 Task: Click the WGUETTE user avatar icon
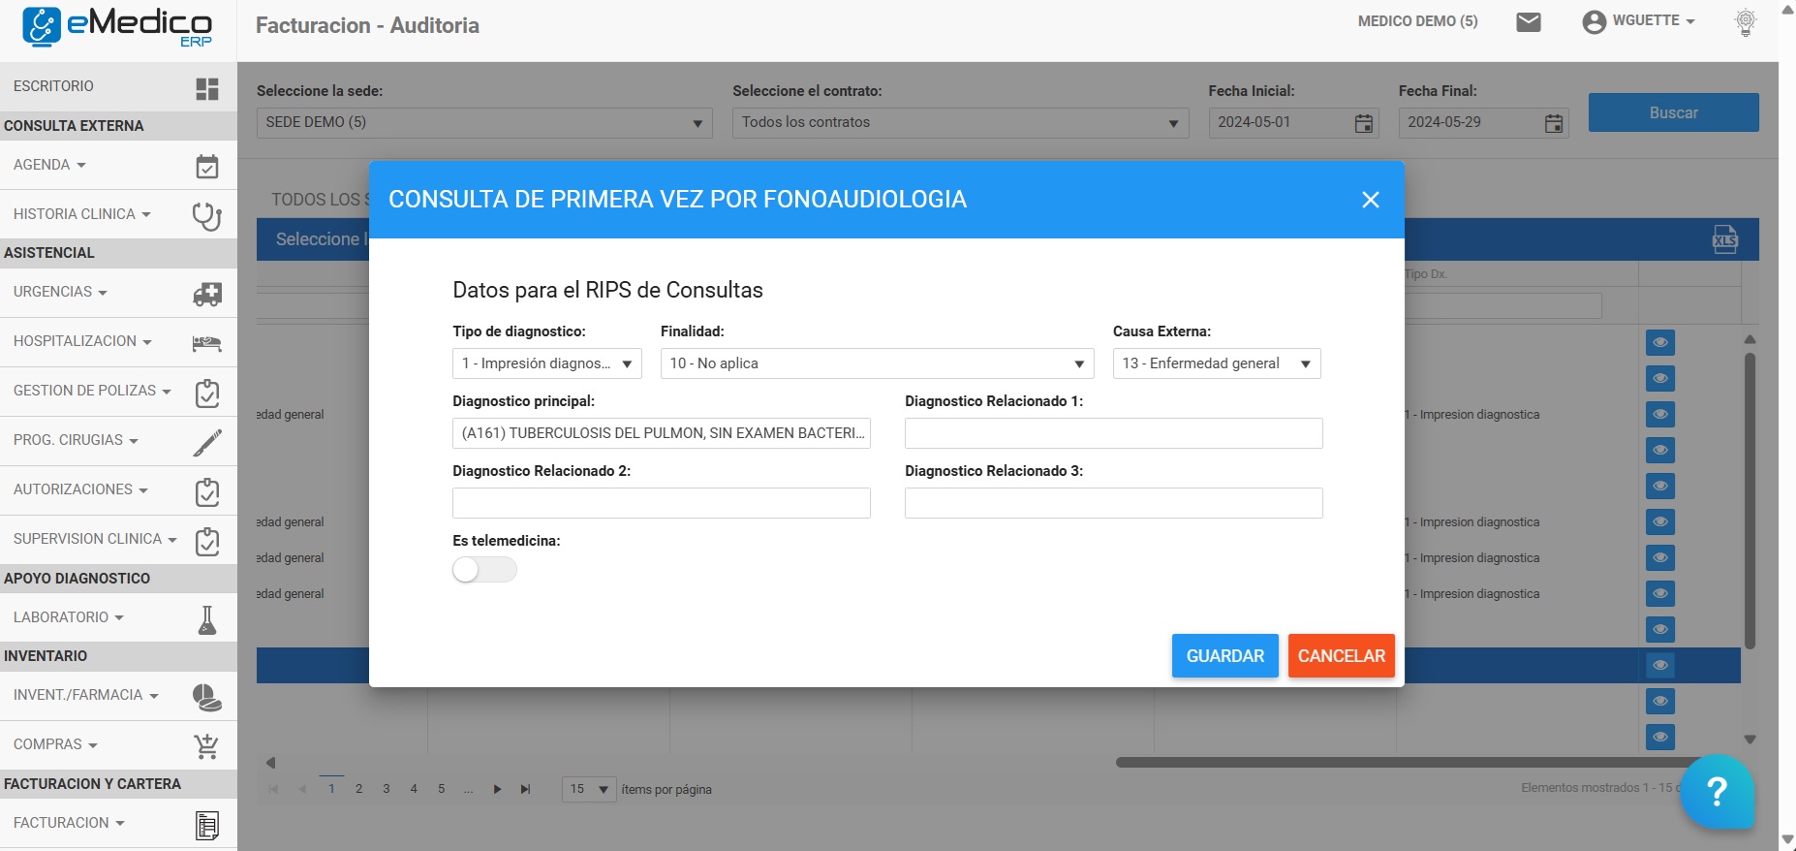click(1594, 22)
